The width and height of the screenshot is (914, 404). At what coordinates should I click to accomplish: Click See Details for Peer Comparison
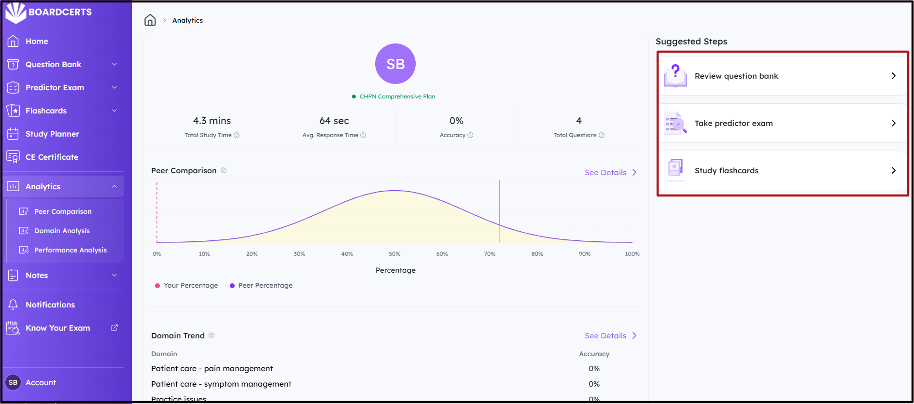(611, 172)
